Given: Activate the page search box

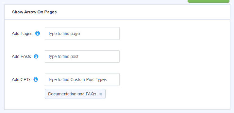Looking at the screenshot, I should tap(82, 34).
